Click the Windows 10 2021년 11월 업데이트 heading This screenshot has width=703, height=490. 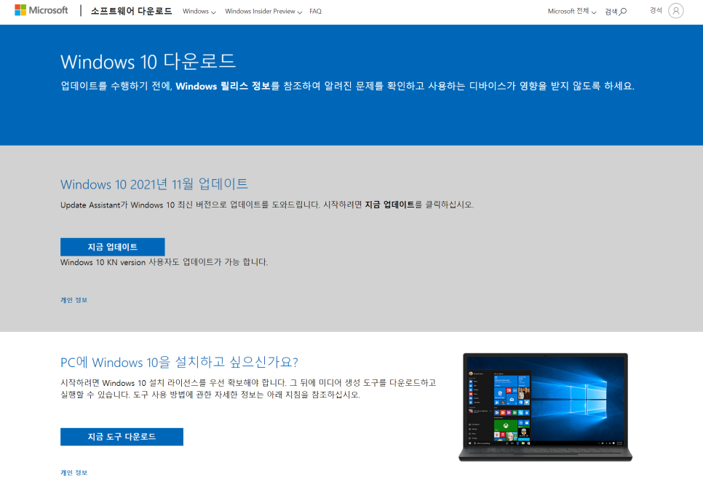coord(154,184)
